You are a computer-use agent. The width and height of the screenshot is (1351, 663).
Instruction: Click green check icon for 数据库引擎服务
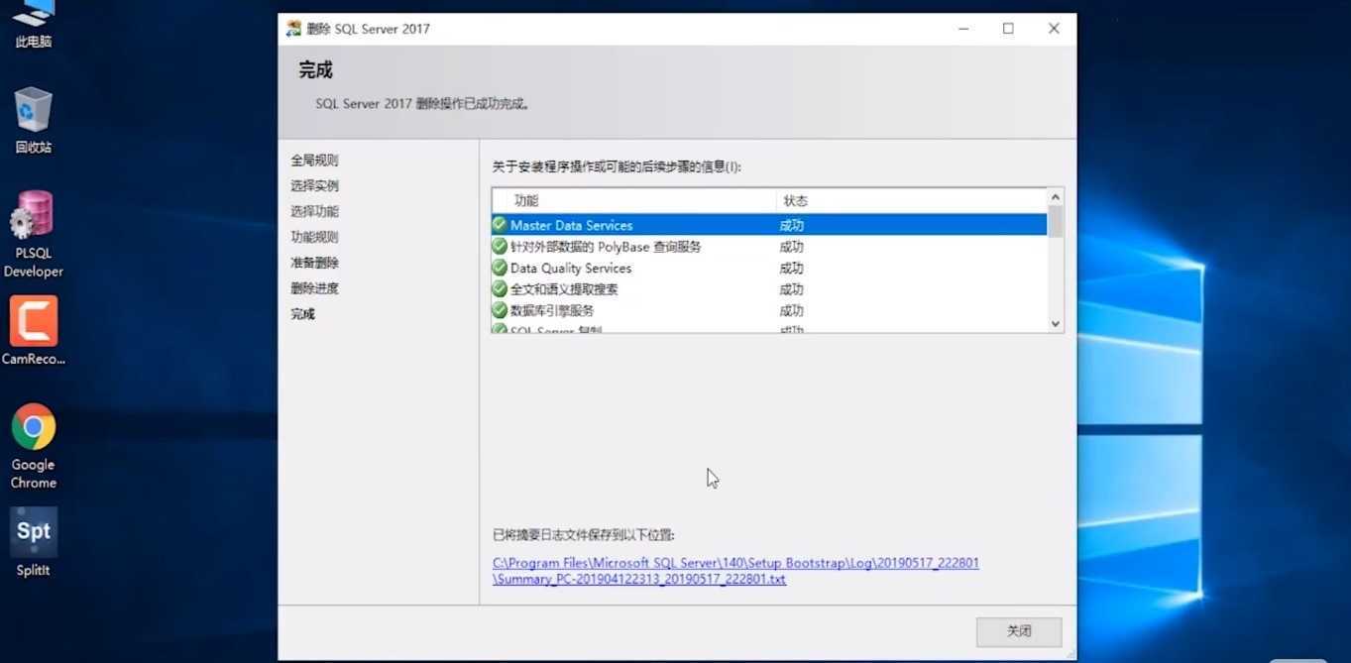500,310
